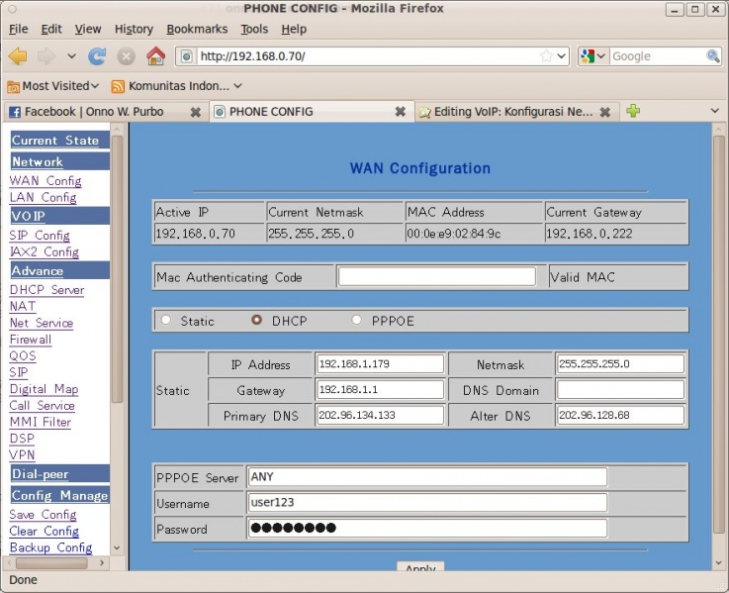Viewport: 729px width, 593px height.
Task: Click the Back navigation arrow
Action: tap(18, 56)
